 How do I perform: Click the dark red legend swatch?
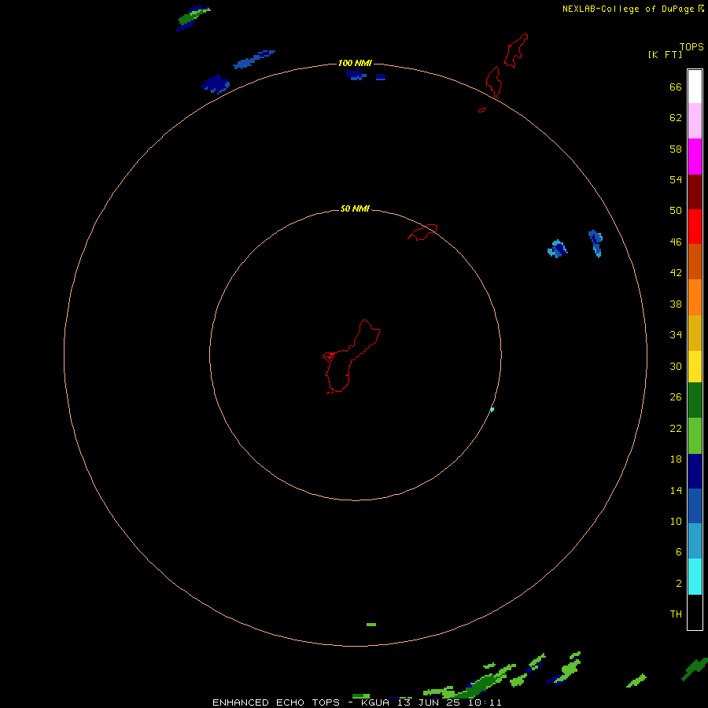[695, 191]
